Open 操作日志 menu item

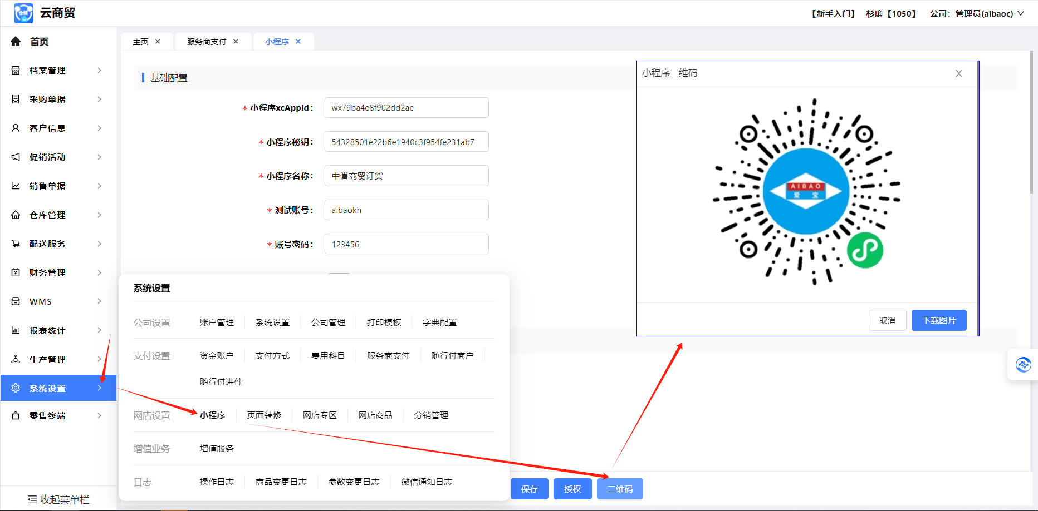pos(217,482)
